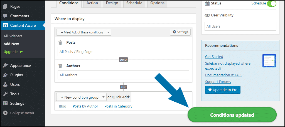Open the All Users visibility field
Screen dimensions: 285x127
[240, 26]
